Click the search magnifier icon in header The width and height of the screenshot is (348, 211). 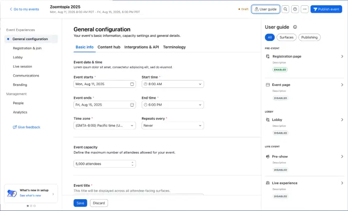point(285,9)
